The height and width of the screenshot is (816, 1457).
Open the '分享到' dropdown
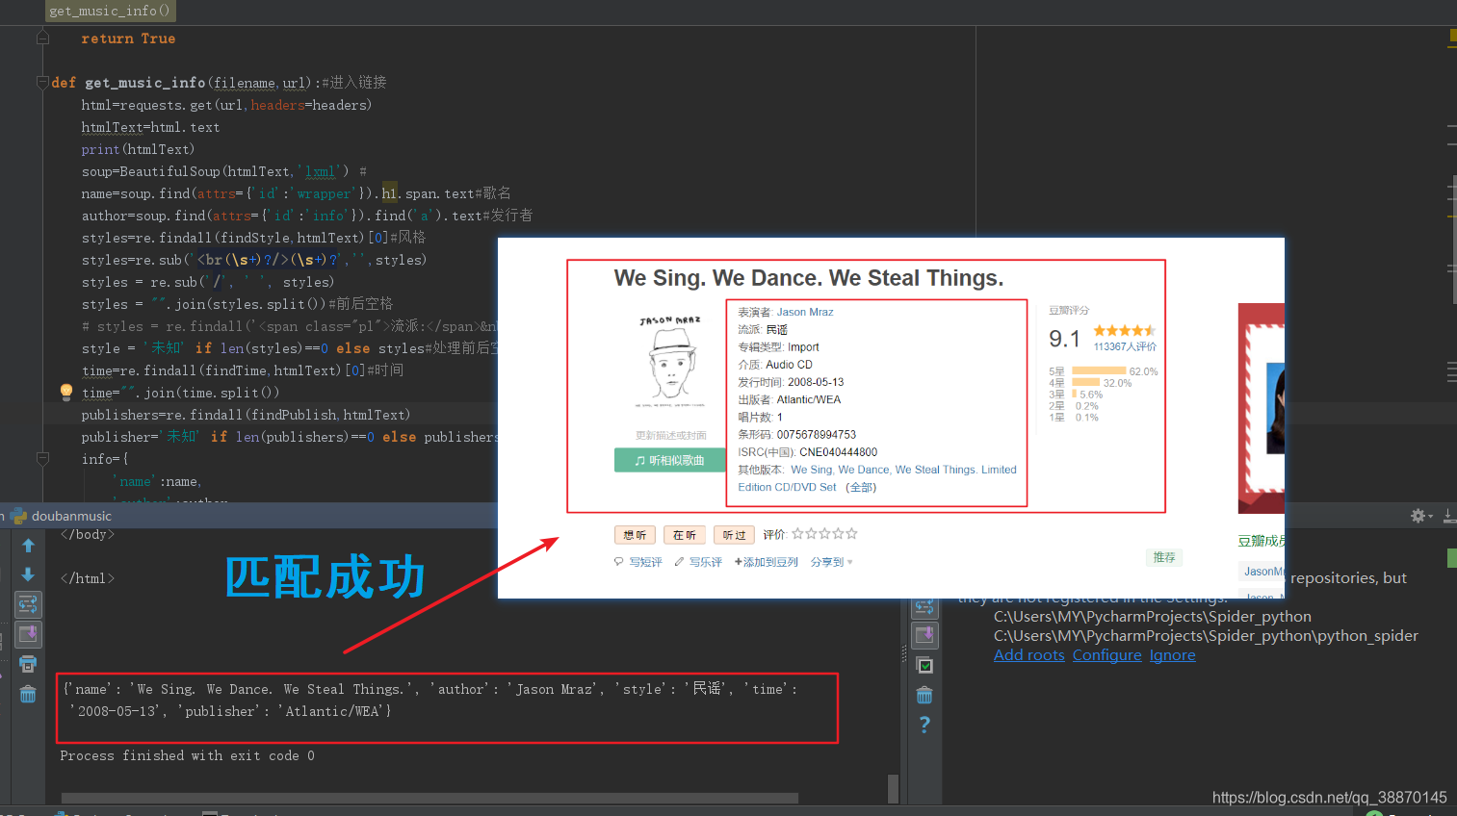tap(832, 562)
